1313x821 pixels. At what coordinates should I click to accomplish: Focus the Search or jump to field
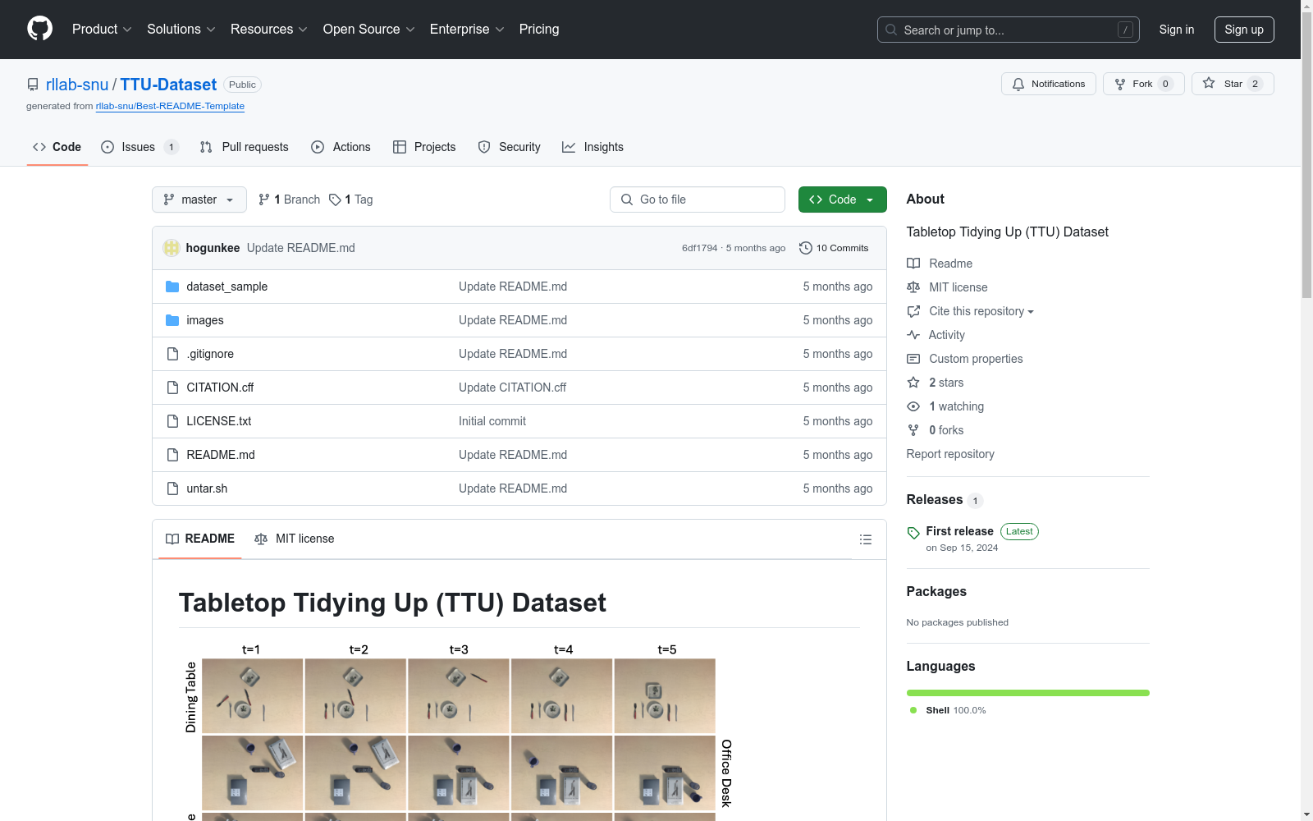click(1008, 30)
